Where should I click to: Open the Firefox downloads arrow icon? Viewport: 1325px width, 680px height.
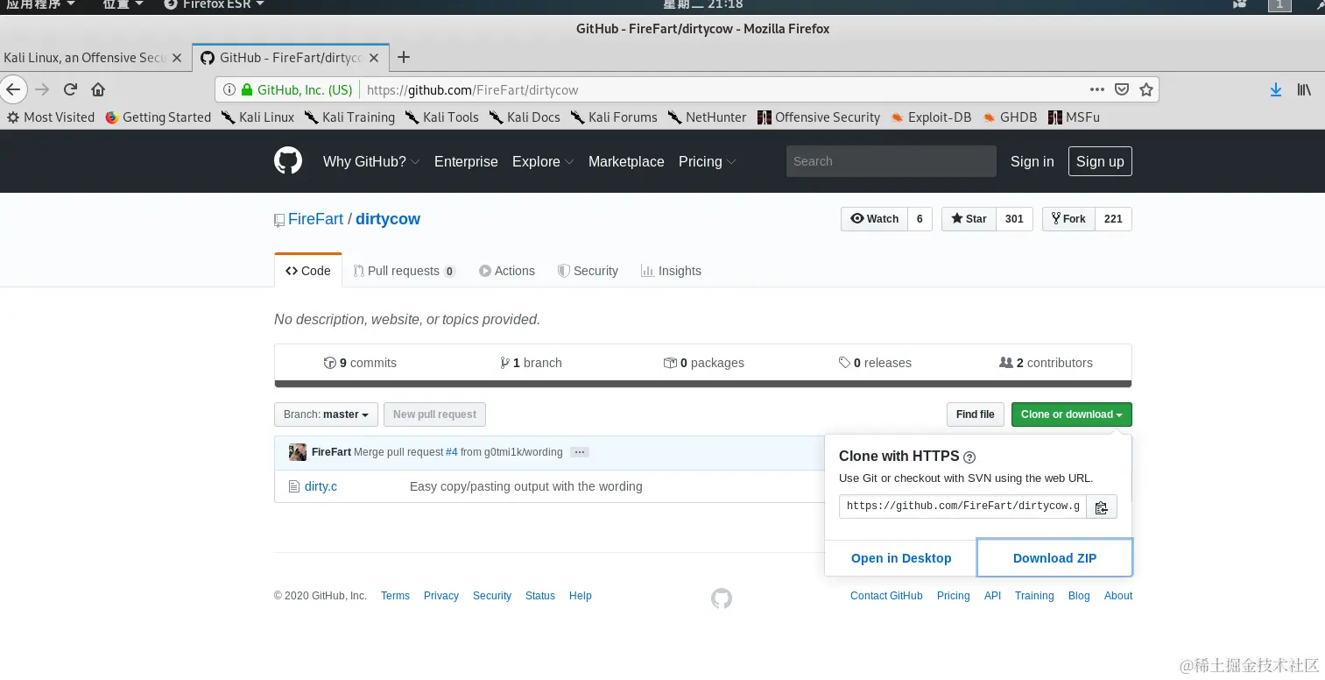(1276, 89)
